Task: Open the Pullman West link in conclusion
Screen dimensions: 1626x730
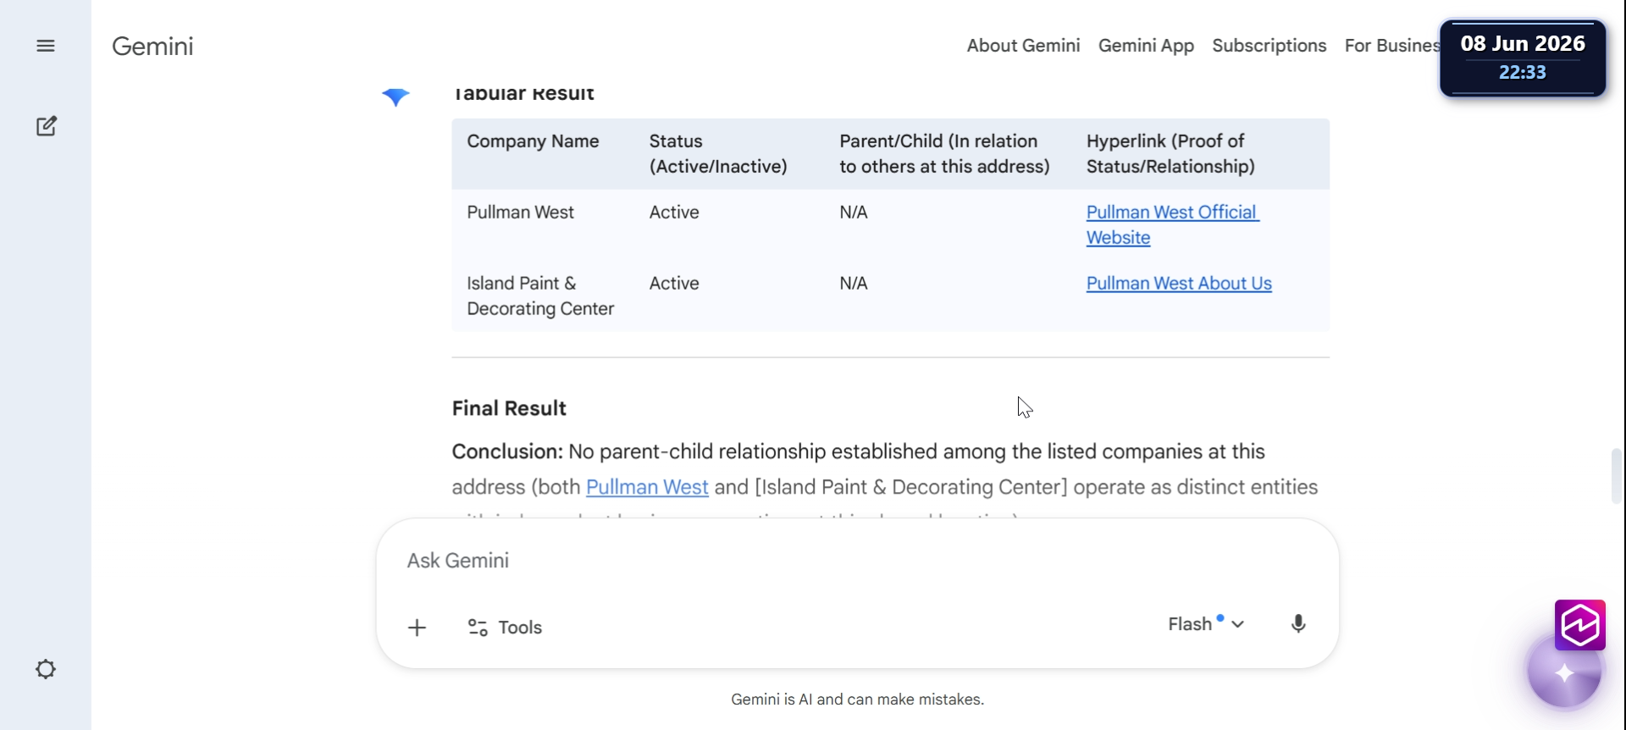Action: click(647, 487)
